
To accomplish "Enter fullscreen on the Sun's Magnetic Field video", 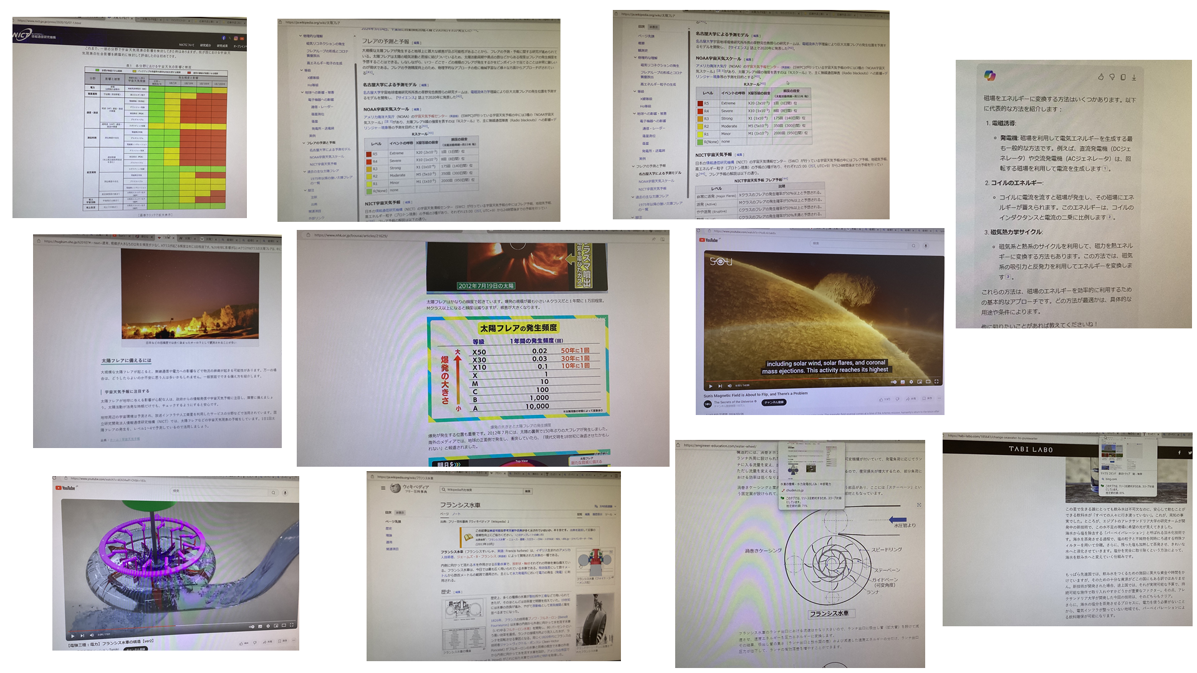I will pyautogui.click(x=936, y=381).
